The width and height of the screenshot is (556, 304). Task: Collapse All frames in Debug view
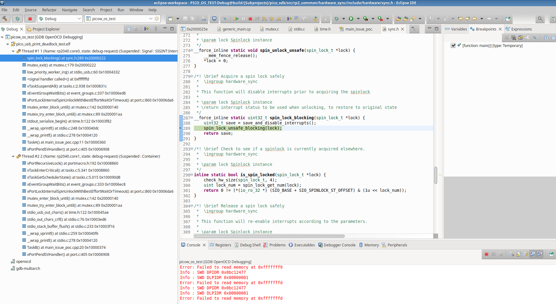(x=129, y=29)
